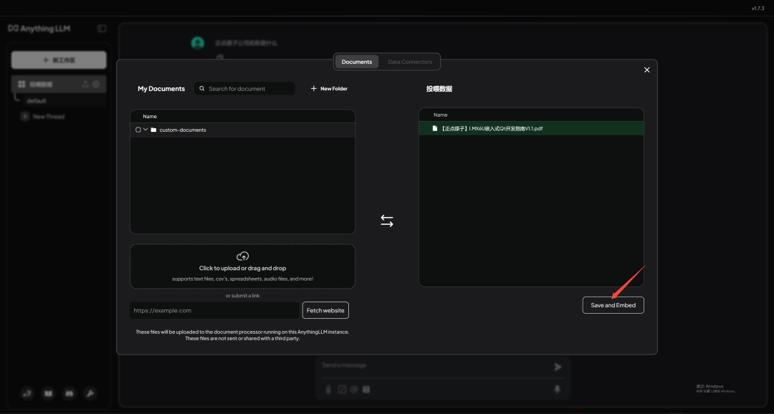774x414 pixels.
Task: Expand the custom-documents folder chevron
Action: point(145,130)
